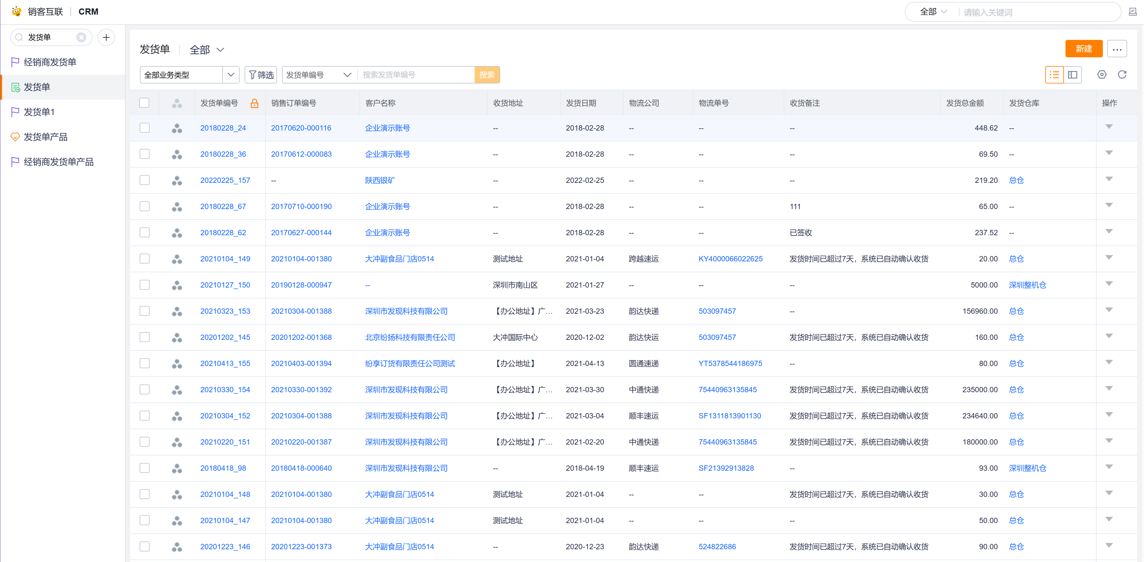Switch to split panel view icon
Viewport: 1144px width, 562px height.
(x=1073, y=74)
